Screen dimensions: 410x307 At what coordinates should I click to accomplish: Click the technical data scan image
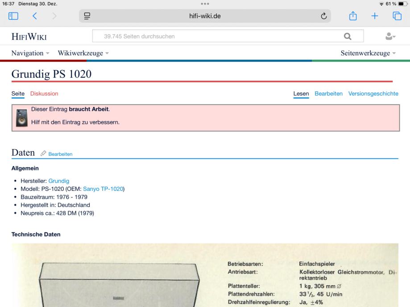[205, 275]
